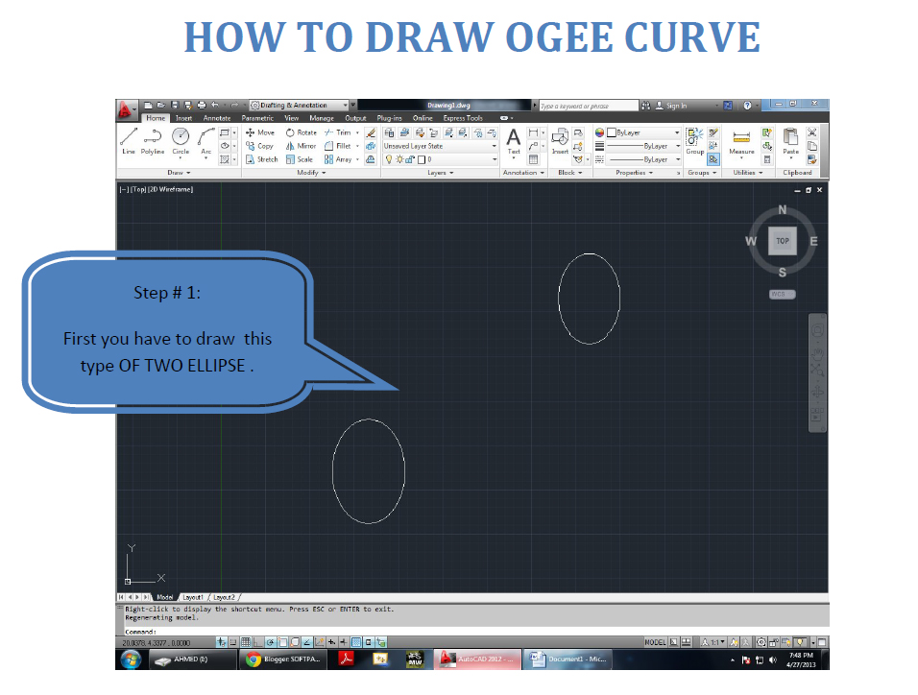Open the Parametric ribbon tab
The image size is (918, 695).
(x=257, y=117)
